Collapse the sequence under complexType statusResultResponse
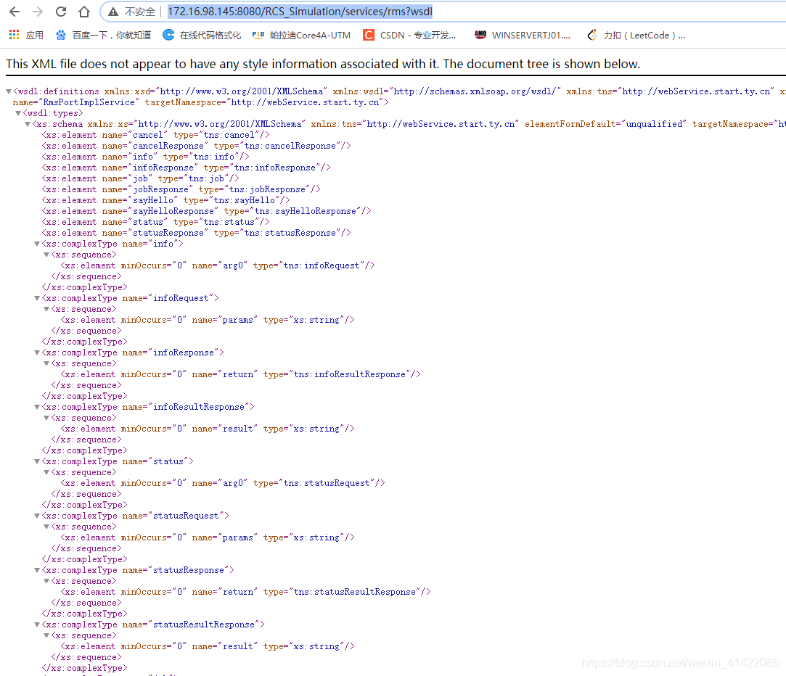786x676 pixels. (46, 635)
